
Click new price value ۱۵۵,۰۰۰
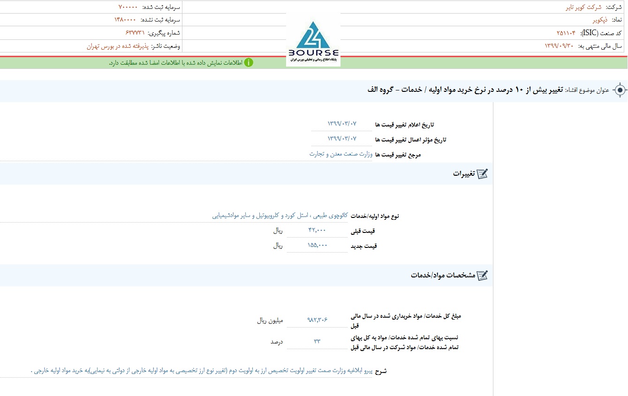coord(317,246)
